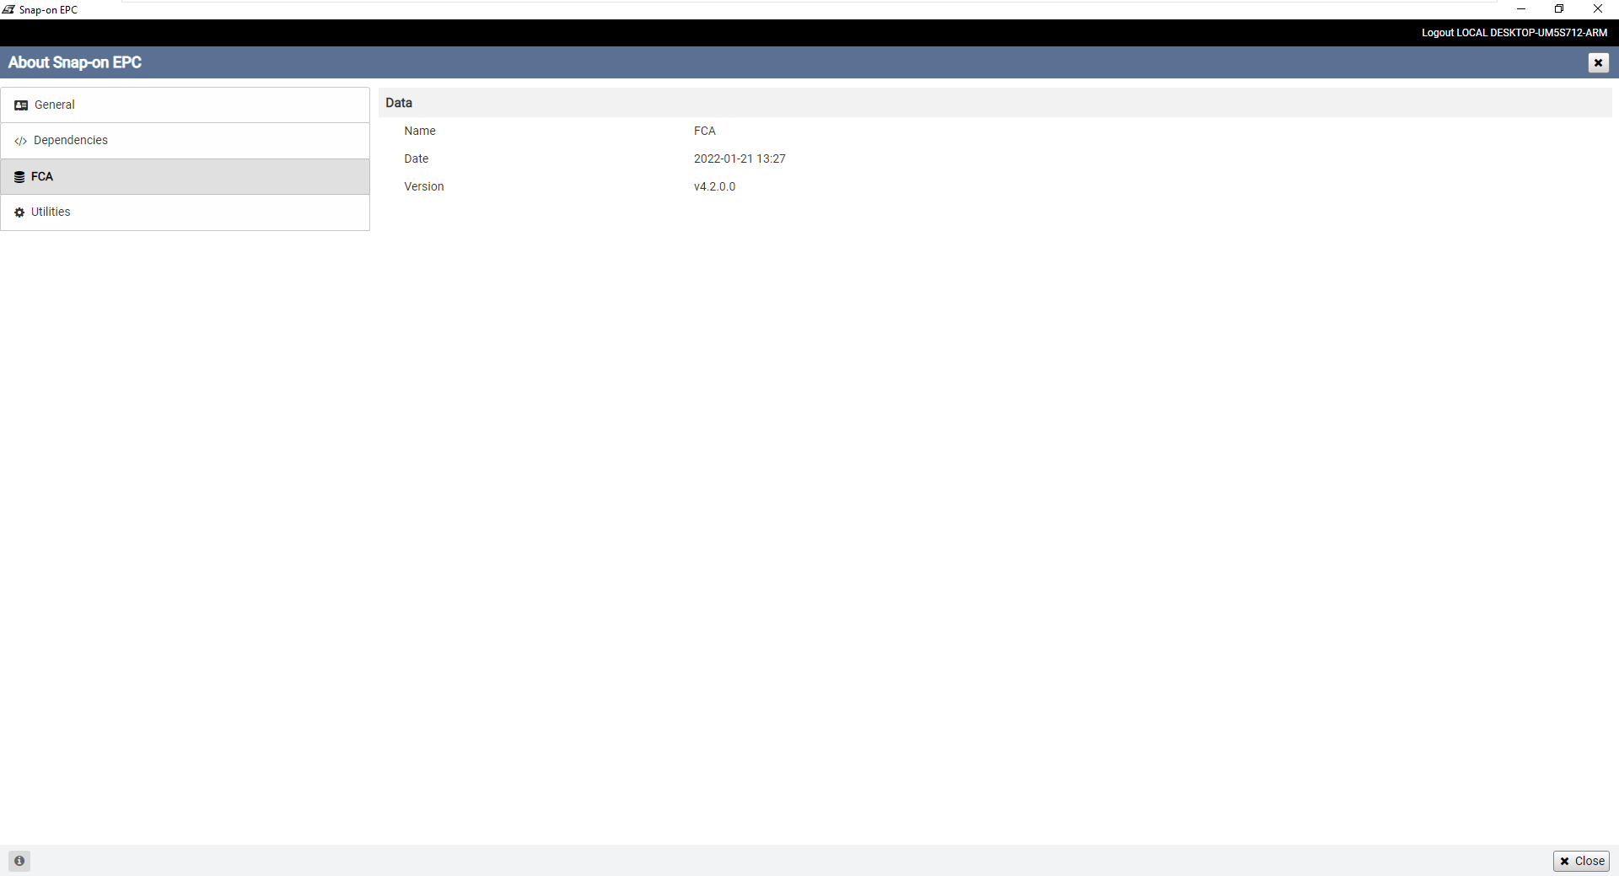
Task: Click the Dependencies code brackets icon
Action: [x=20, y=141]
